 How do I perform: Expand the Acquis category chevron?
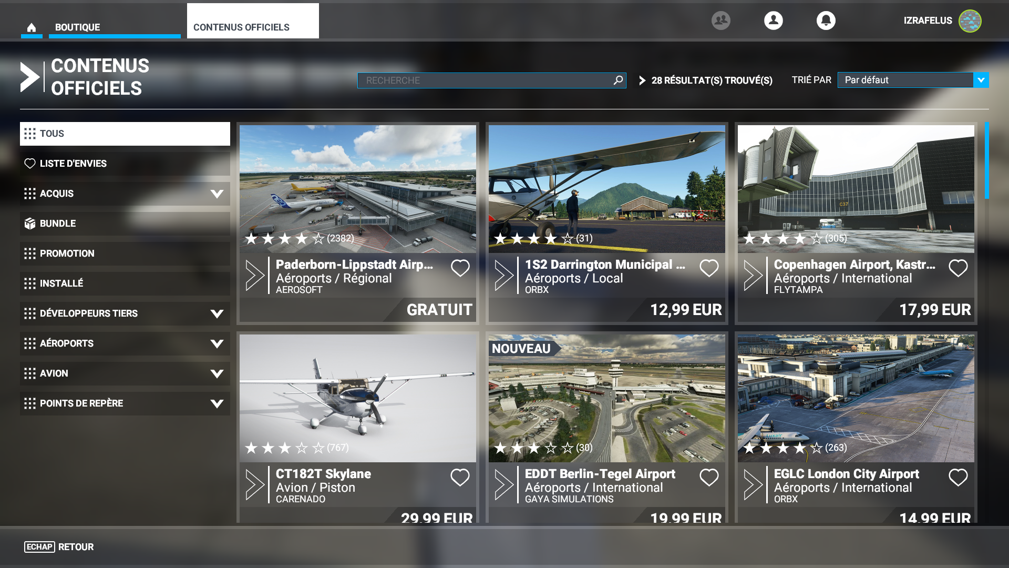(217, 194)
